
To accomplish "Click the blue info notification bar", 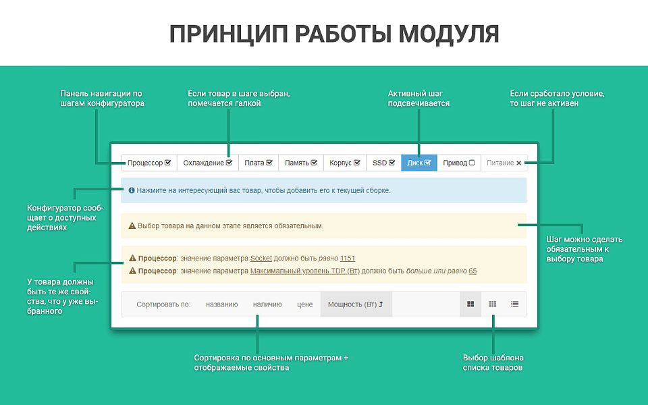I will (x=324, y=190).
